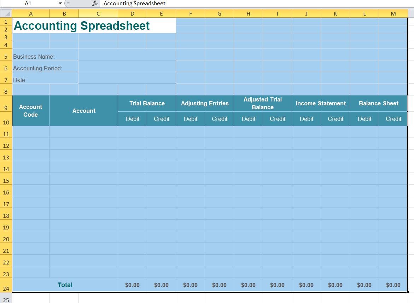Image resolution: width=414 pixels, height=303 pixels.
Task: Click the 'Account Code' header cell
Action: (x=31, y=111)
